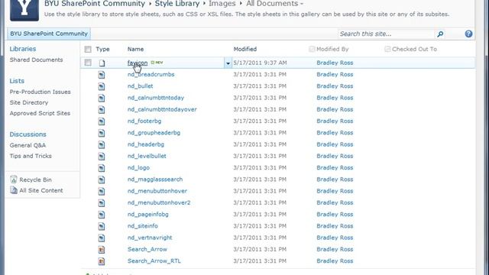Open Pre-Production Issues list
Screen dimensions: 489x275
point(40,92)
